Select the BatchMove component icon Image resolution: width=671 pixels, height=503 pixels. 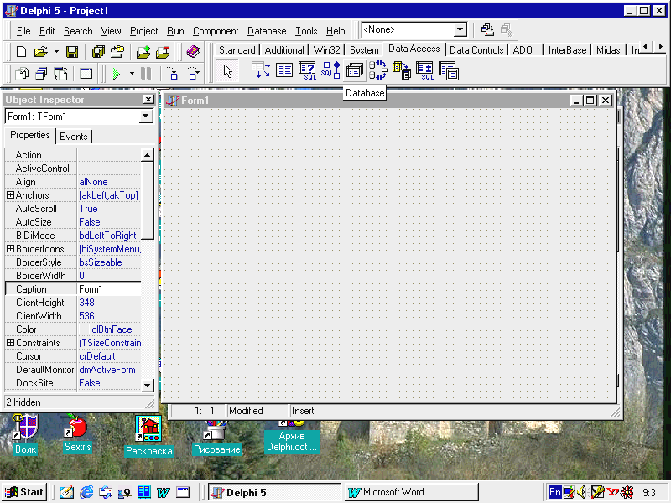pos(402,70)
